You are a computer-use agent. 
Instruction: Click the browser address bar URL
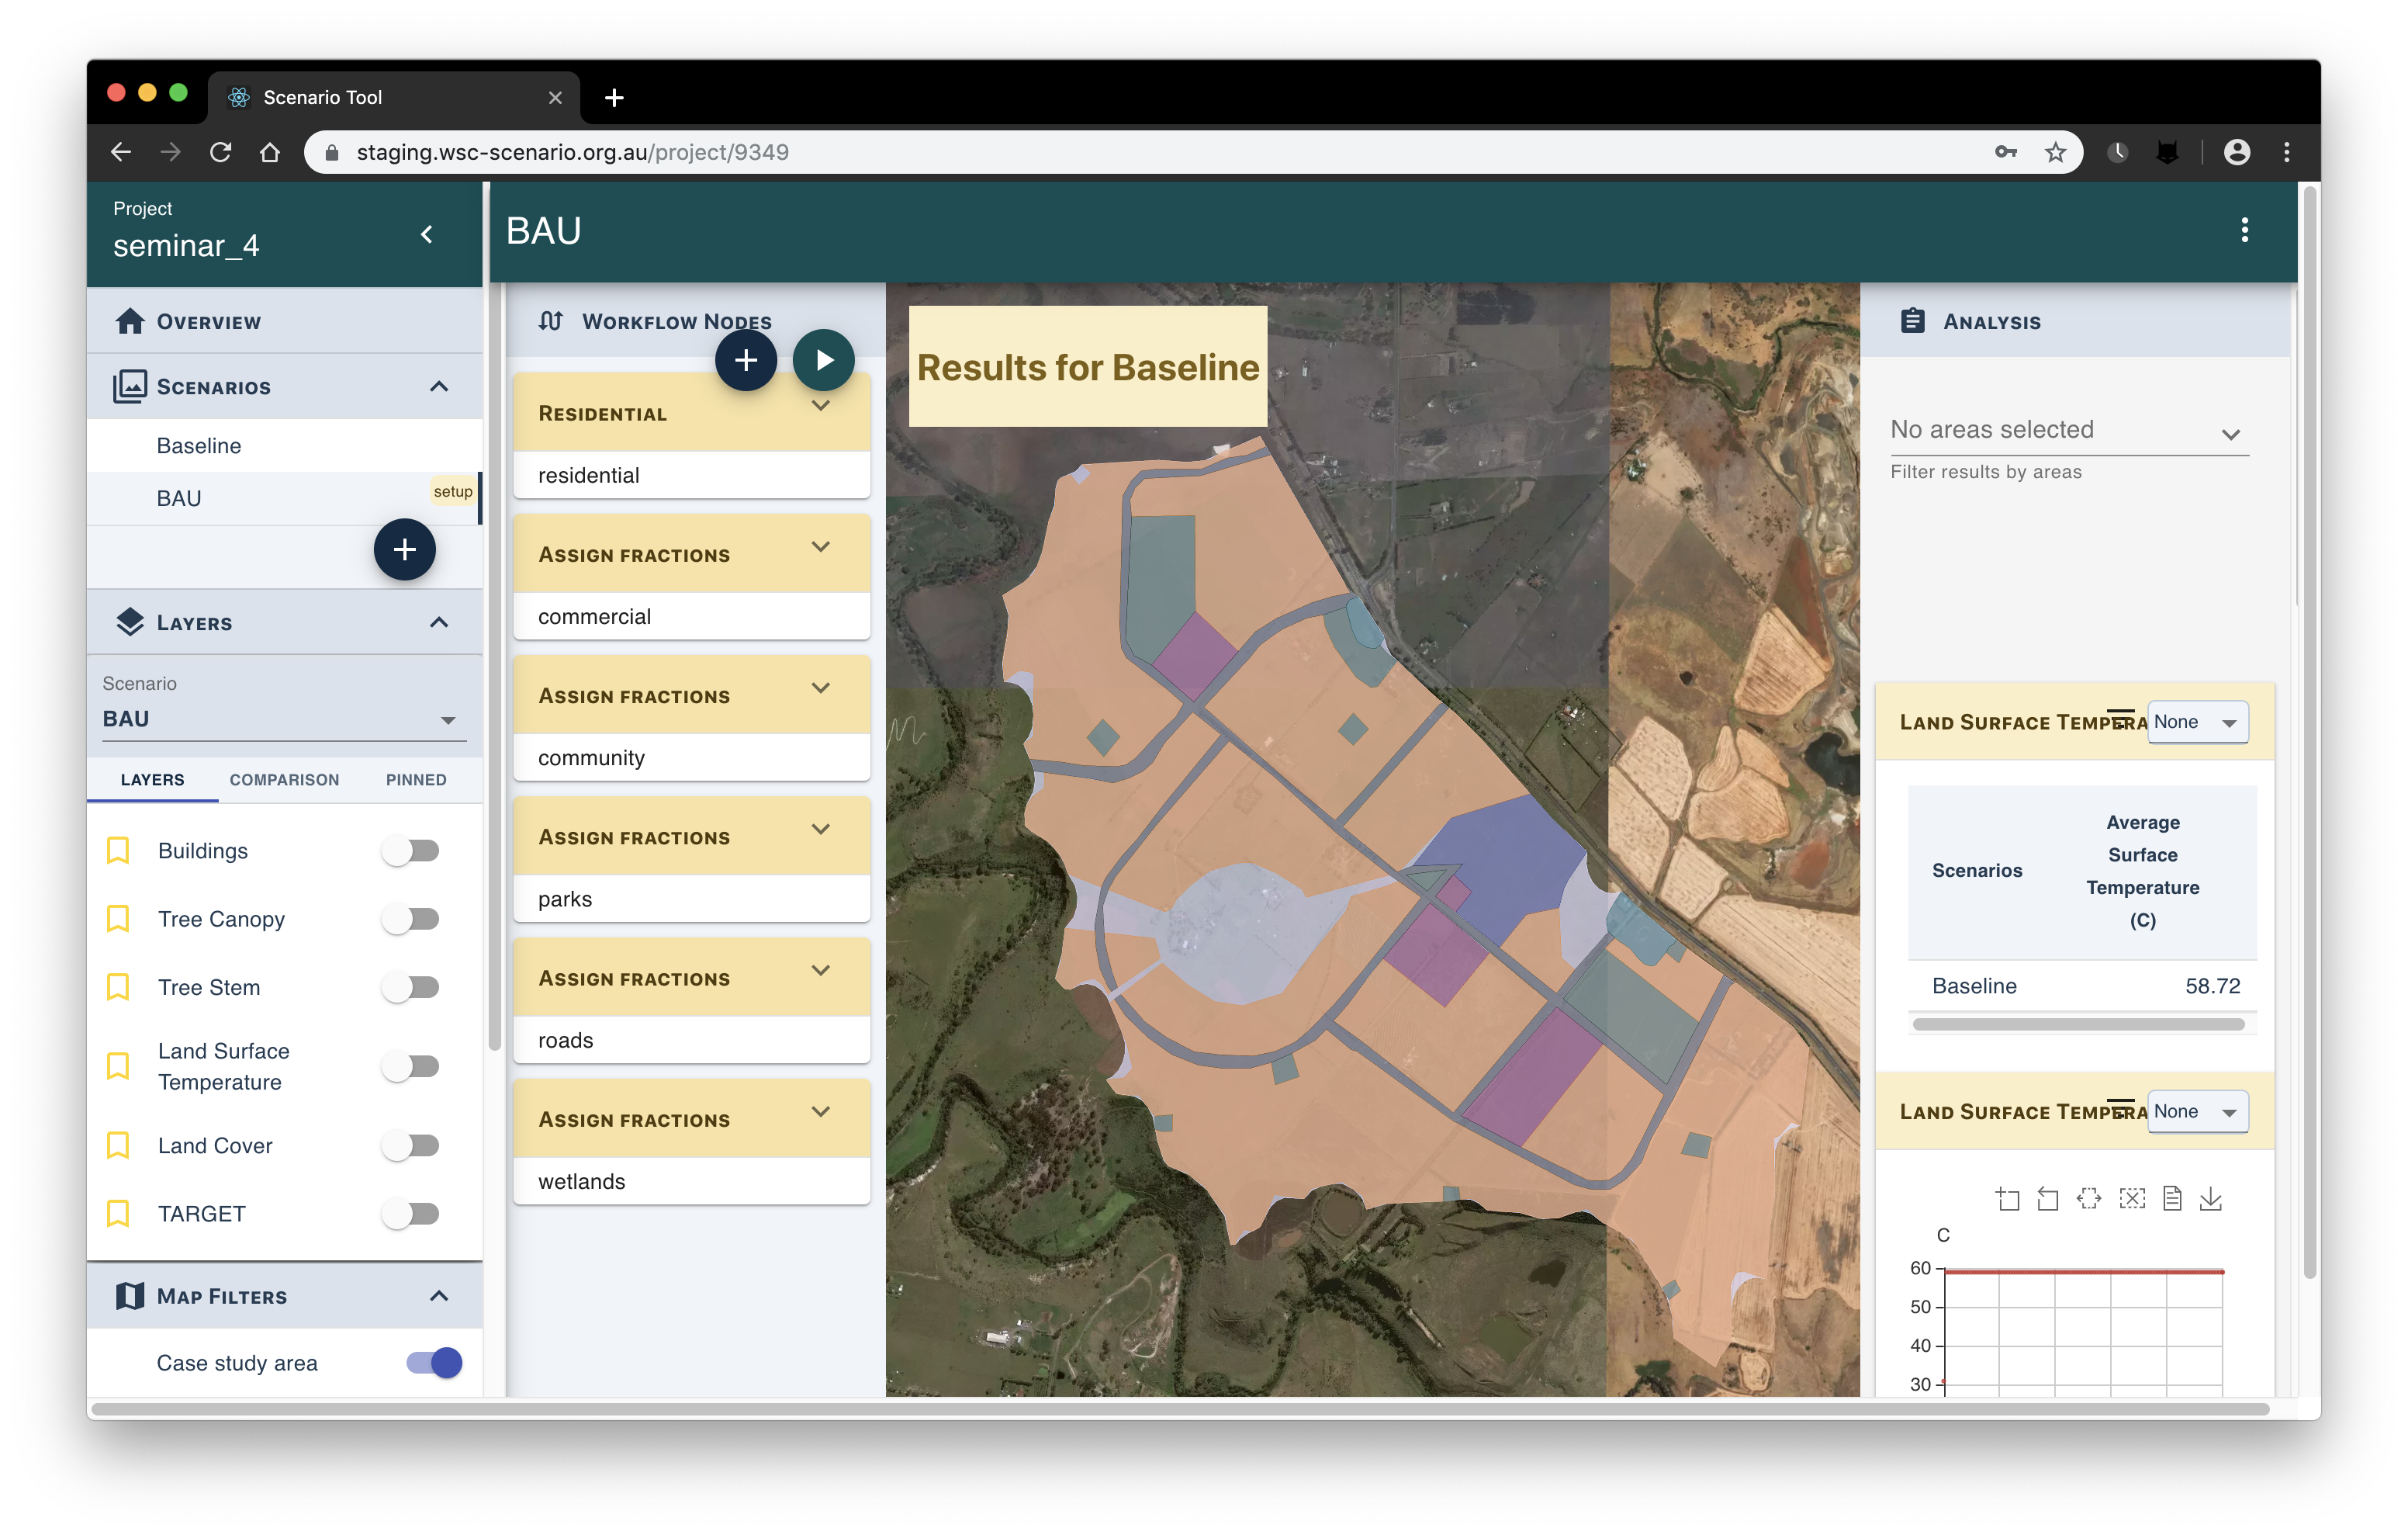pos(572,152)
